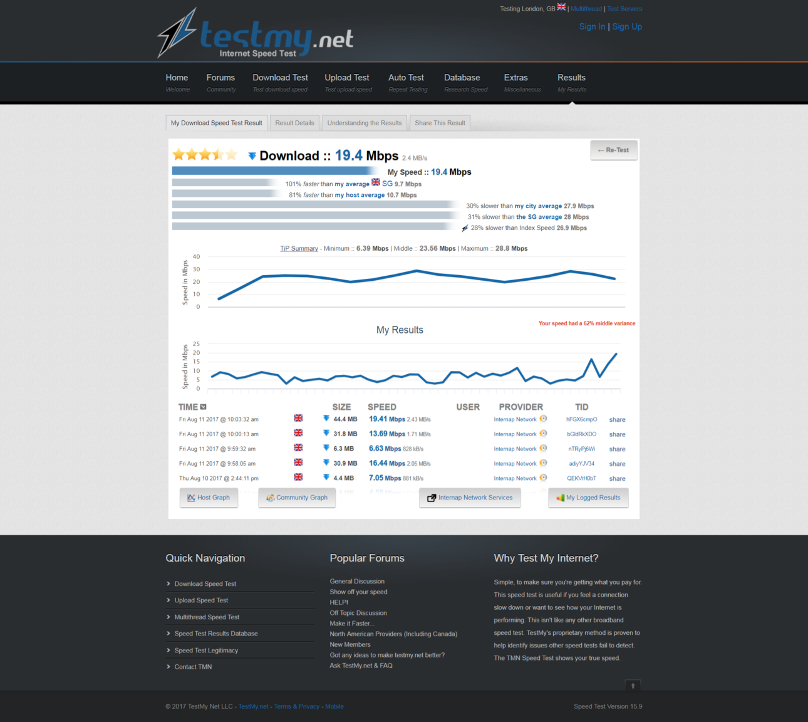This screenshot has width=808, height=722.
Task: Click the TiP Summary link
Action: click(299, 249)
